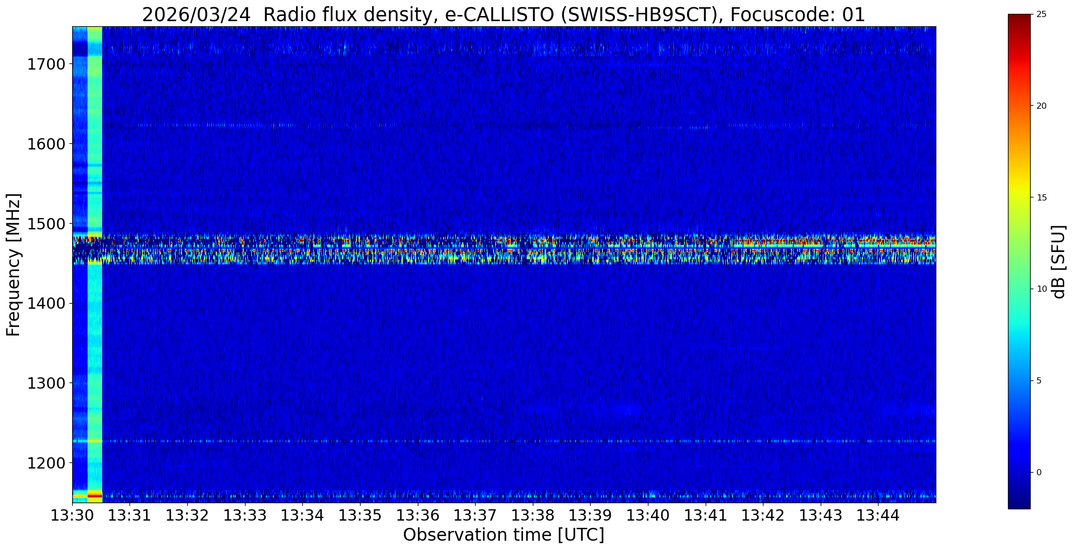1074x550 pixels.
Task: Click the colorbar tick labeled 20
Action: click(x=1042, y=106)
